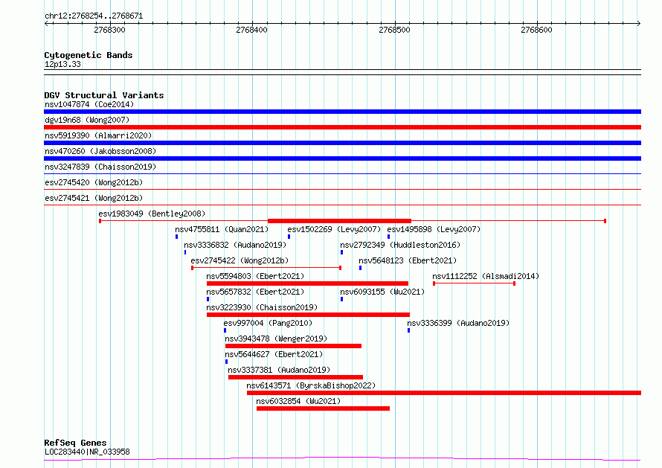Click nsv3336832 (Audano2019) label

235,245
